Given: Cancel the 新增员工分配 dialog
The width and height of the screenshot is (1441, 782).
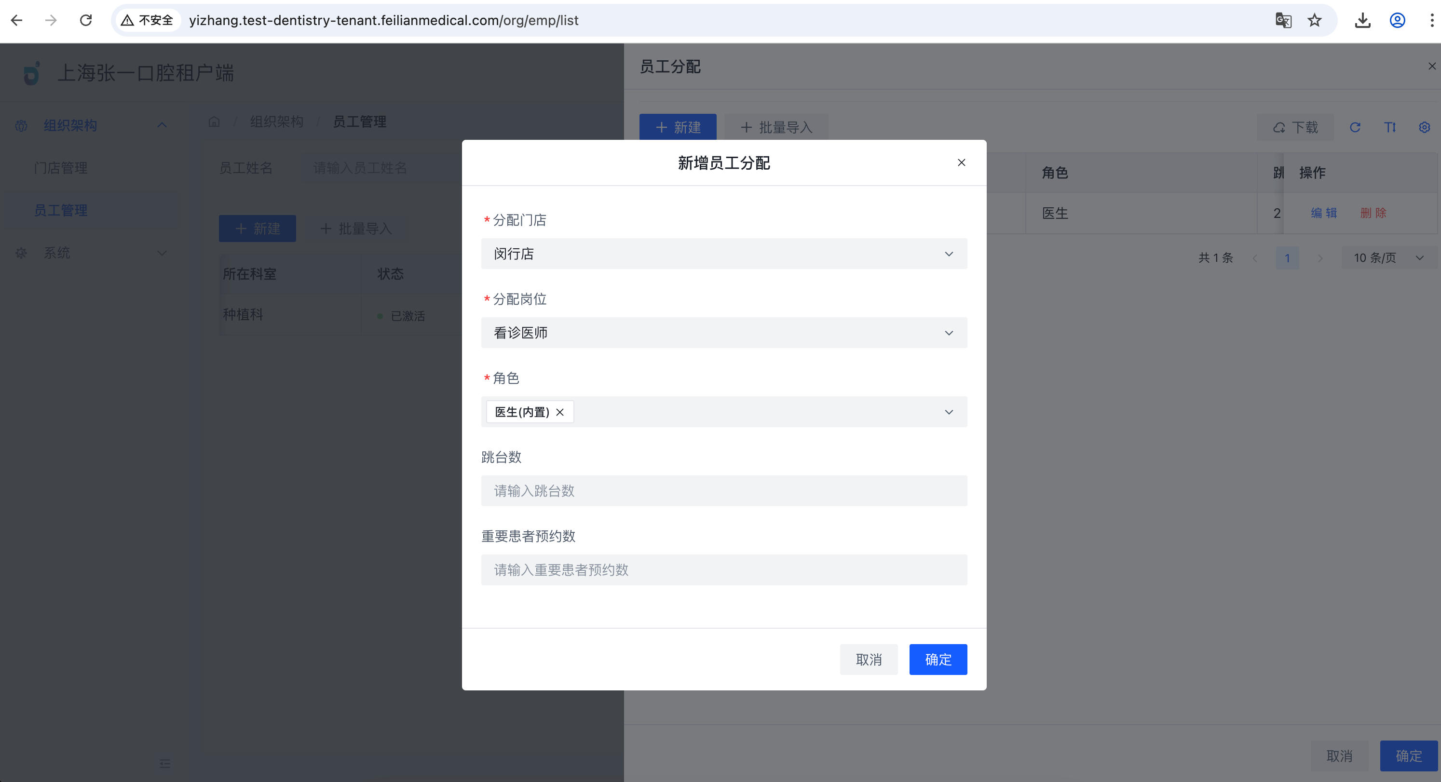Looking at the screenshot, I should 868,660.
